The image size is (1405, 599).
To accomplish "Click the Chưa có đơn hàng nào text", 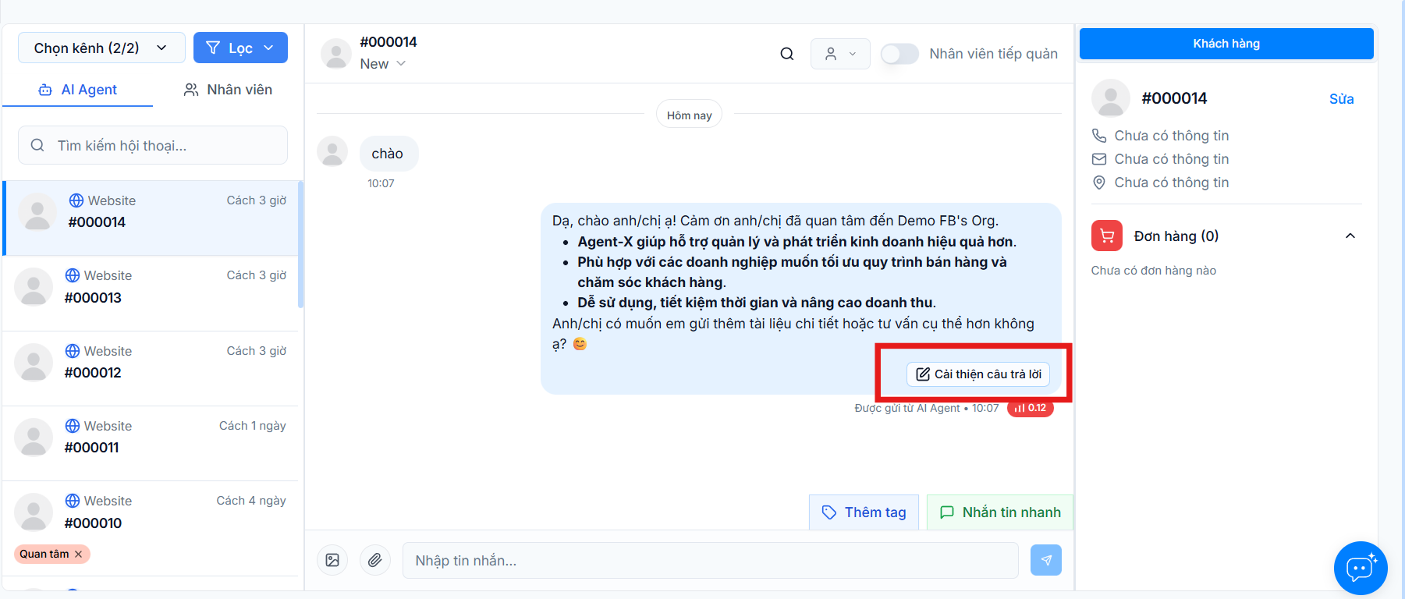I will [1154, 271].
